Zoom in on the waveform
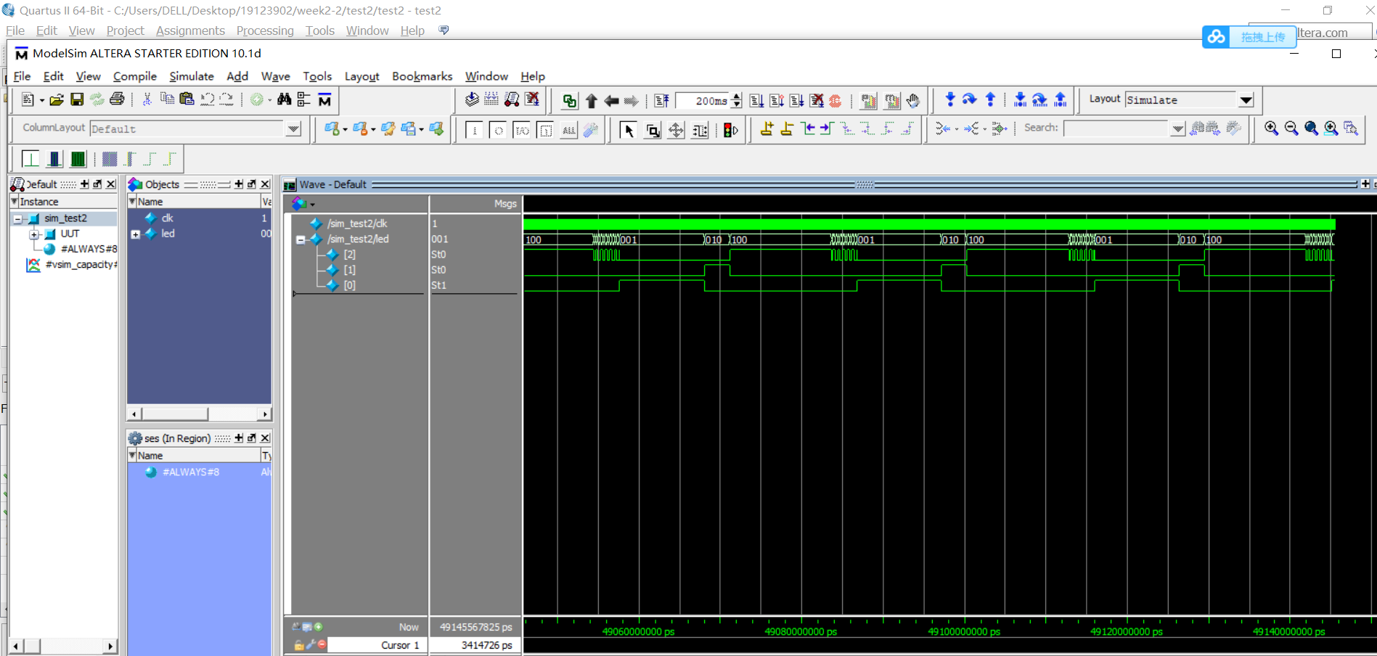 [1271, 128]
